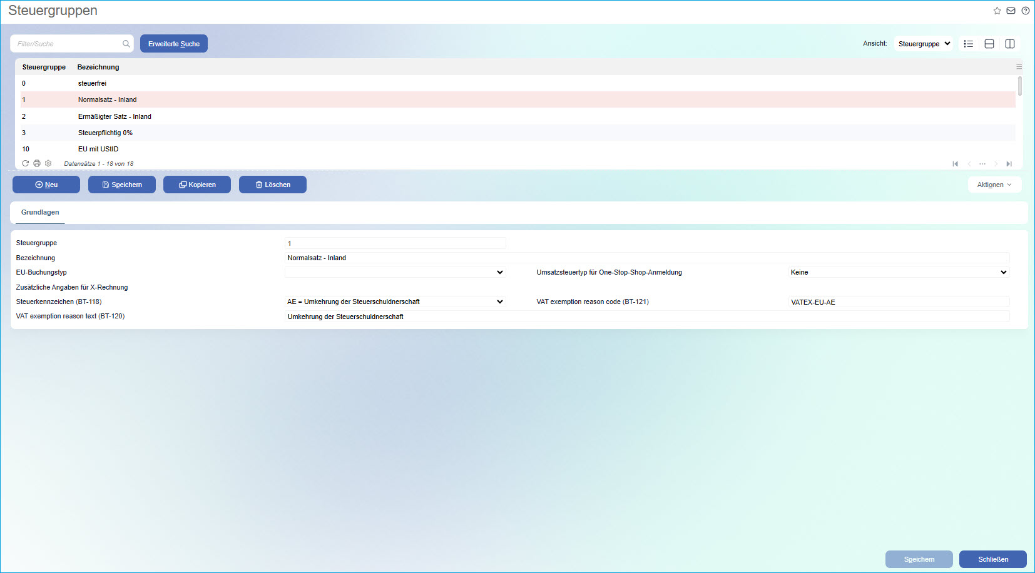This screenshot has height=573, width=1035.
Task: Open the help question mark icon
Action: pyautogui.click(x=1025, y=11)
